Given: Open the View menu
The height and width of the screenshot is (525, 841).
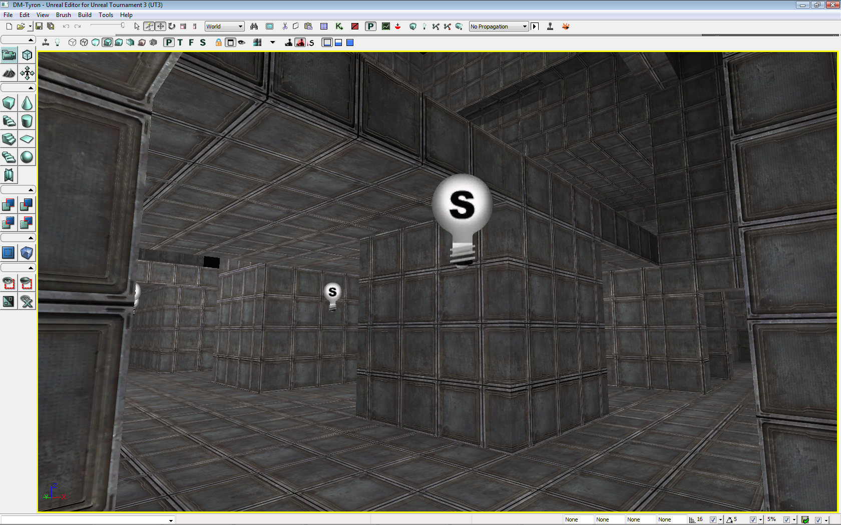Looking at the screenshot, I should 43,15.
